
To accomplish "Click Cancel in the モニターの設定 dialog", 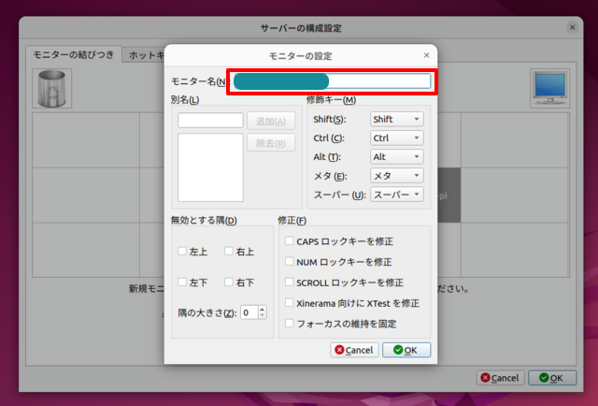I will click(x=354, y=350).
